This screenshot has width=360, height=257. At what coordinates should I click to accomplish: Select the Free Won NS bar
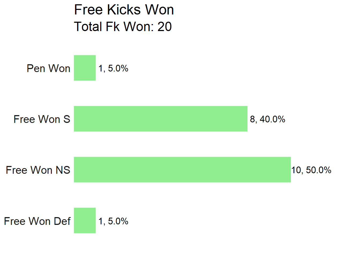[182, 170]
